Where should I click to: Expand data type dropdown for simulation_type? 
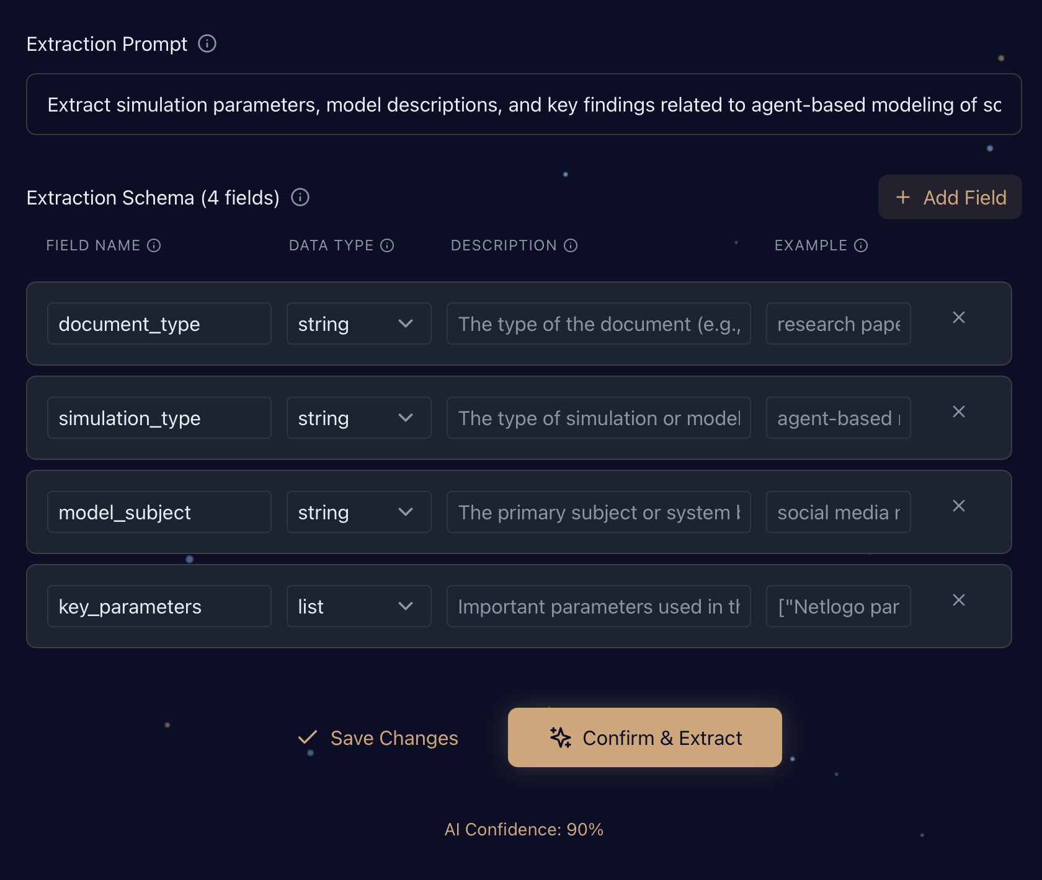[358, 418]
